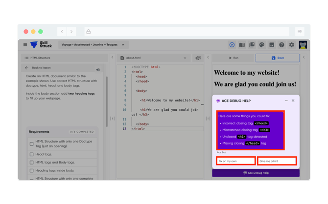
Task: Click the image gallery icon in toolbar
Action: pos(272,45)
